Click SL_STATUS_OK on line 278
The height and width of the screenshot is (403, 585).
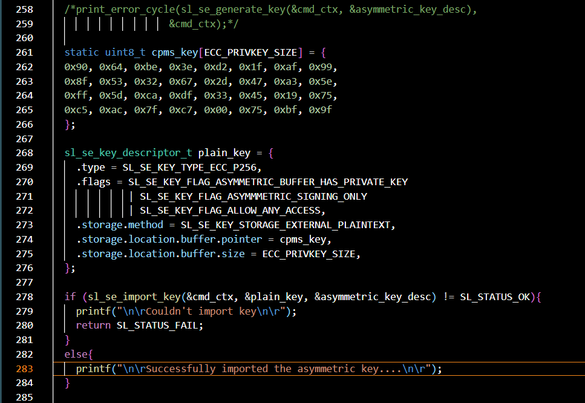point(495,297)
